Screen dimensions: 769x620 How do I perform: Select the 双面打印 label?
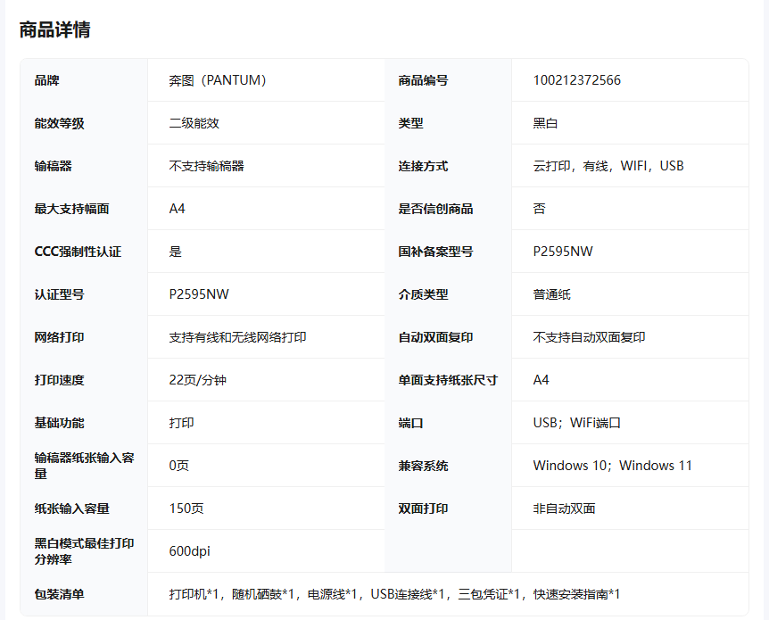pyautogui.click(x=423, y=508)
